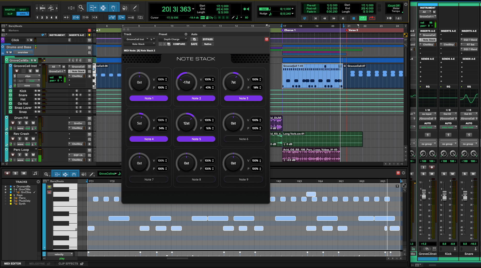Open the CLIP EFFECTS tab
This screenshot has width=481, height=268.
pos(69,264)
